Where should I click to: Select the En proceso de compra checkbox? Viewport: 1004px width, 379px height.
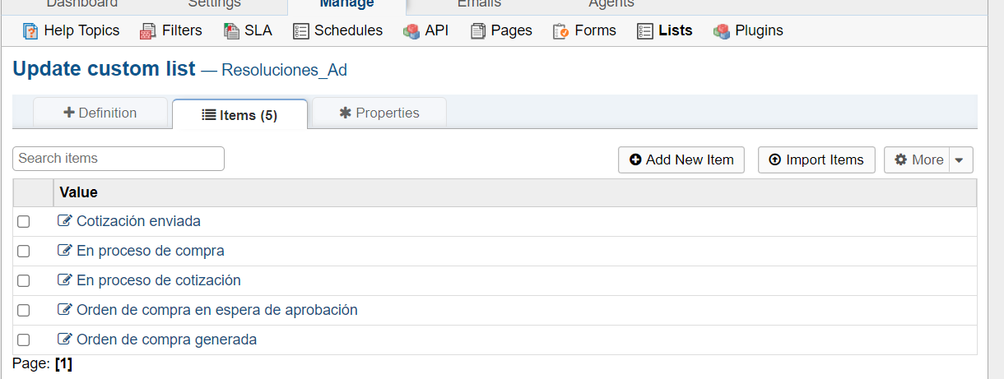(x=24, y=252)
